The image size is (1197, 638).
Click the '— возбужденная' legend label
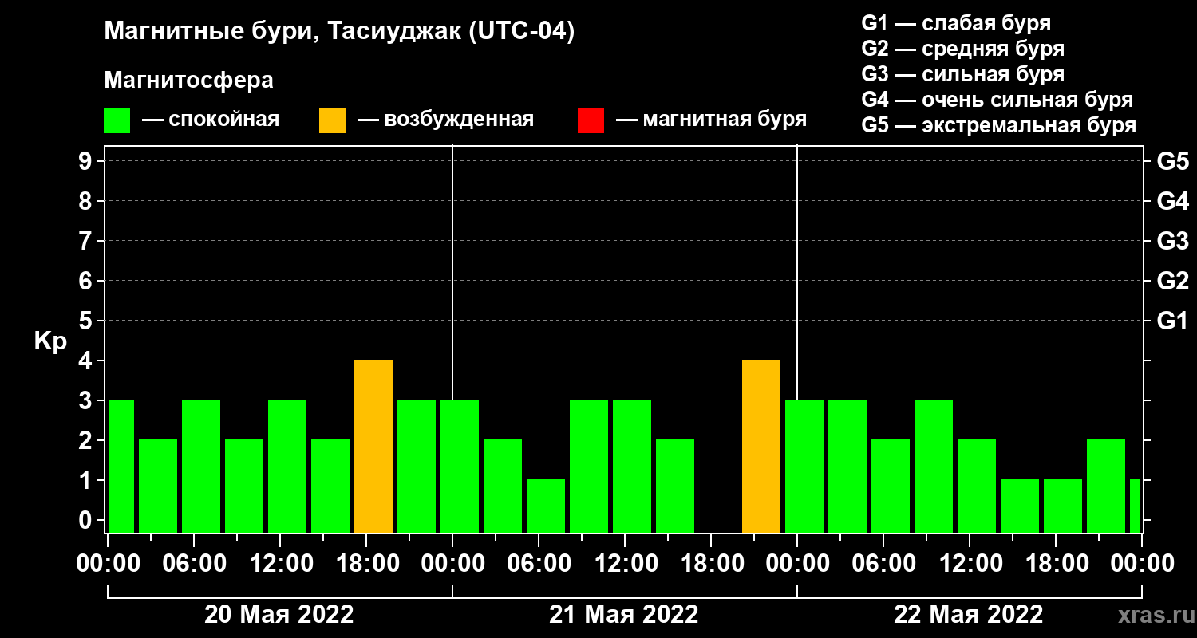(445, 120)
